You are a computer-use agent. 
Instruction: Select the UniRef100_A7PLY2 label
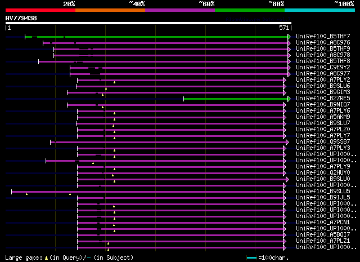pyautogui.click(x=323, y=80)
